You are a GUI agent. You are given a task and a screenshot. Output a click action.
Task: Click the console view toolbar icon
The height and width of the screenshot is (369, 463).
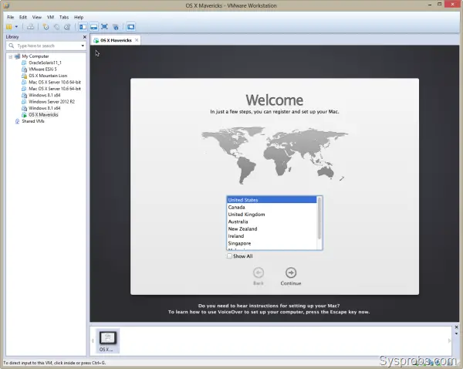pyautogui.click(x=131, y=27)
